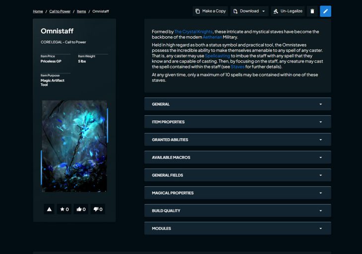Expand the Magical Properties section
The width and height of the screenshot is (362, 254).
(x=238, y=193)
